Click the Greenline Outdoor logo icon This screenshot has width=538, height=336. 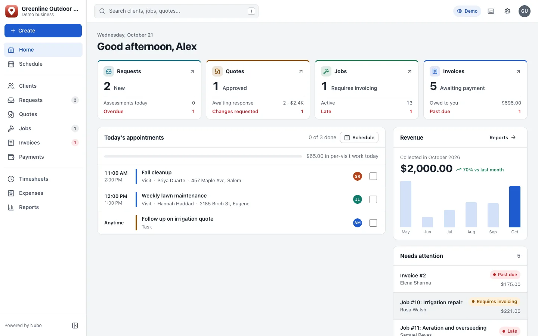[x=12, y=11]
